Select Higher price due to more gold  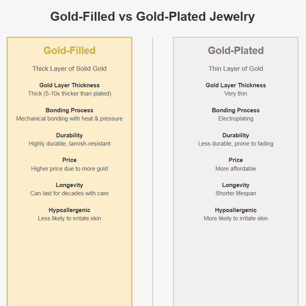[69, 169]
